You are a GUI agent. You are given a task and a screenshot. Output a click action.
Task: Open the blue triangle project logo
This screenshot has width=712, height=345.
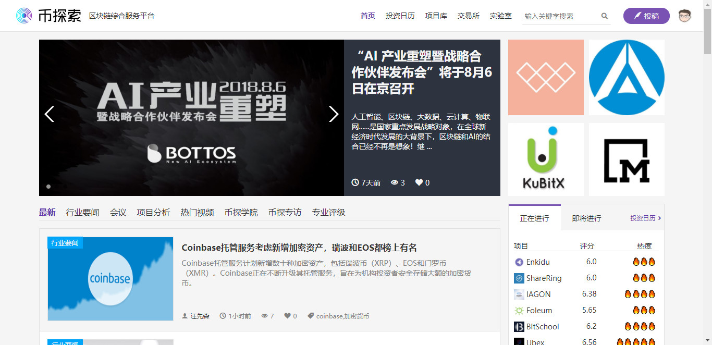(627, 77)
